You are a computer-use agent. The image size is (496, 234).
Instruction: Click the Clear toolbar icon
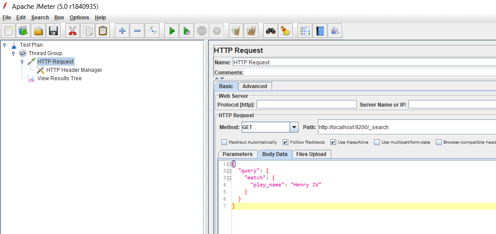pos(236,31)
